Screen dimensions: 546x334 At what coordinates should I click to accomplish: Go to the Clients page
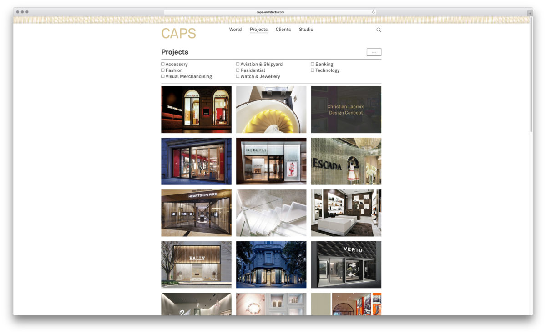pyautogui.click(x=283, y=30)
